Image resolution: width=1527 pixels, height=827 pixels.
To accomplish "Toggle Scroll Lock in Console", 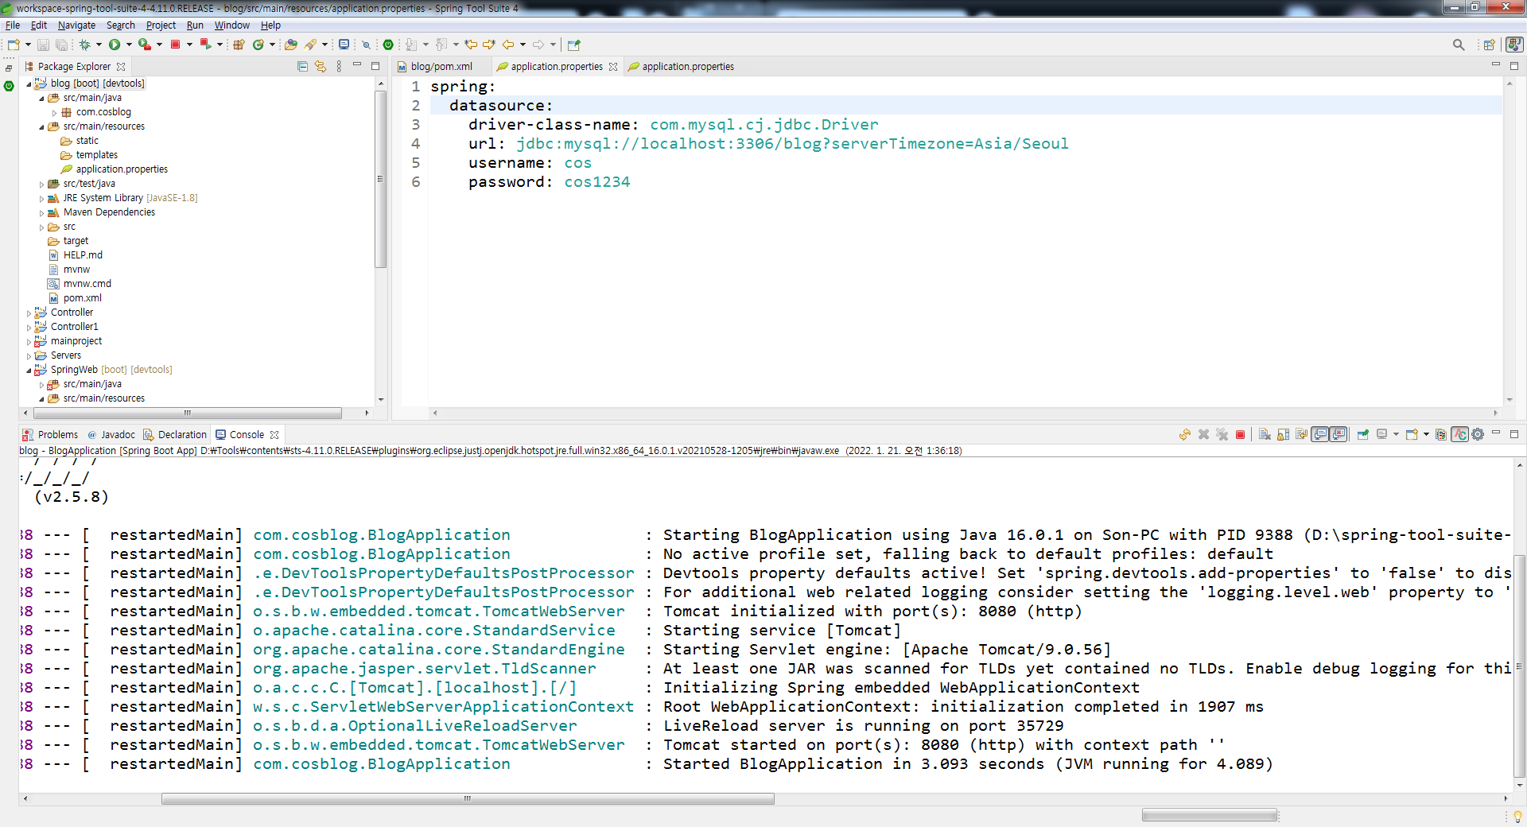I will [1283, 434].
